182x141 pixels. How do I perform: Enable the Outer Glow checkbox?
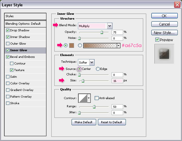8,44
